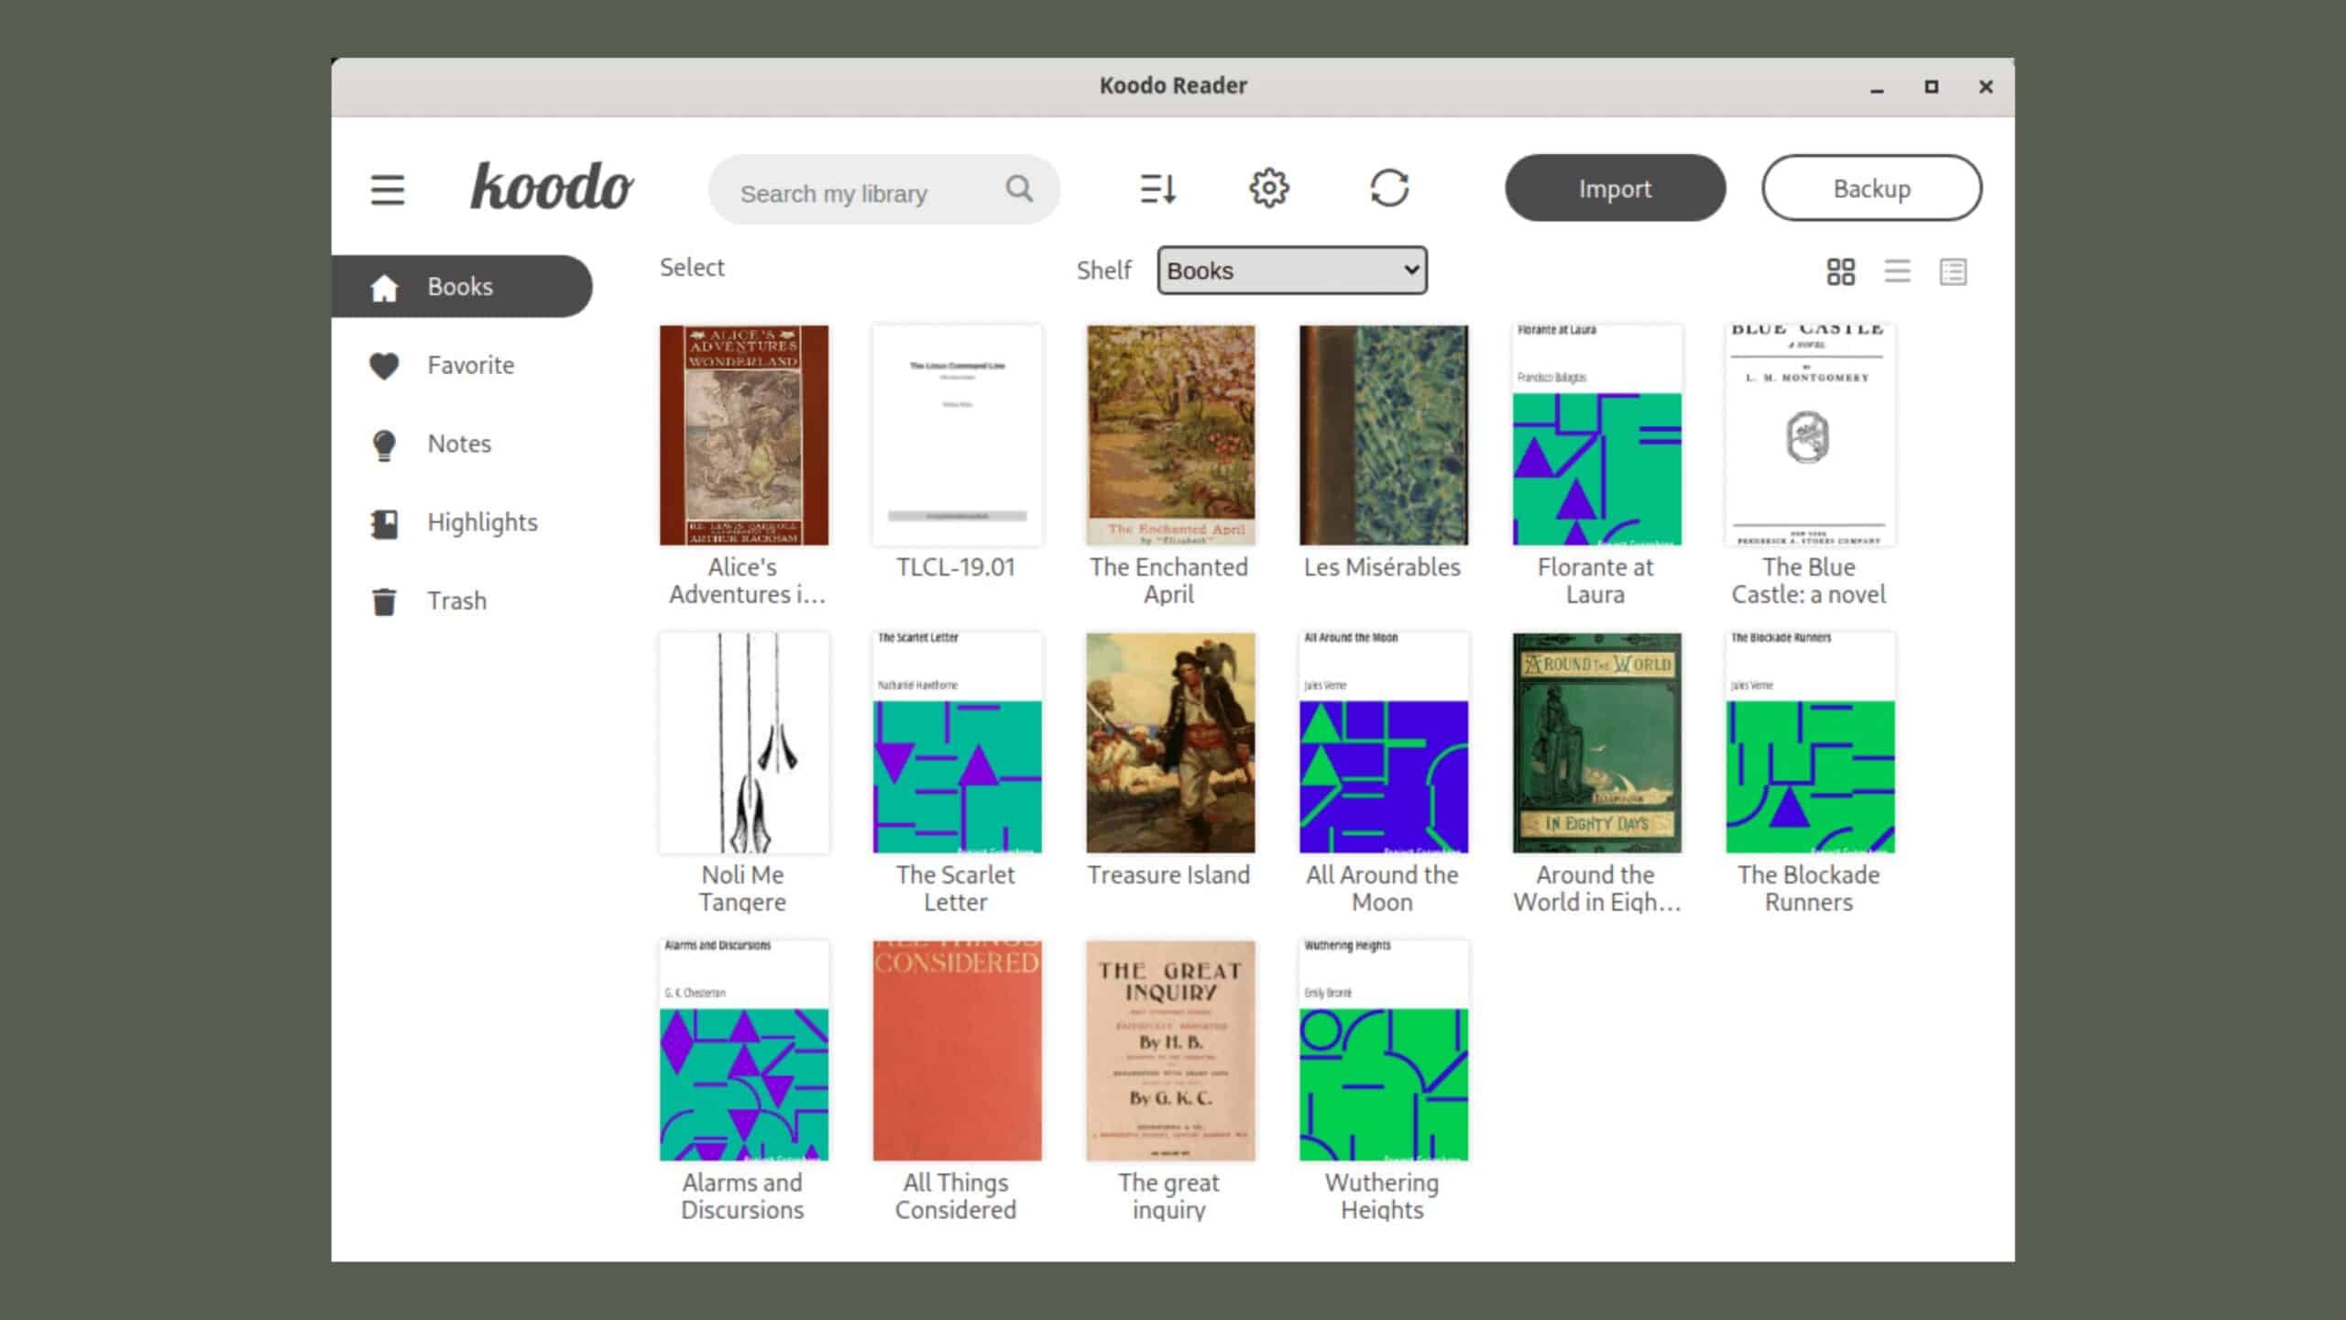Open Alarms and Discursions cover
Screen dimensions: 2346x1320
tap(744, 1051)
